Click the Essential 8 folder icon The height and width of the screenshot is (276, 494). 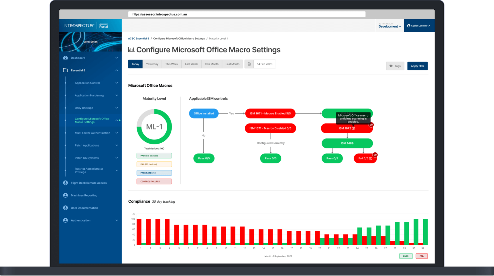65,70
